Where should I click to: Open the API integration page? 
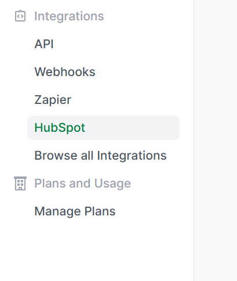pos(44,44)
